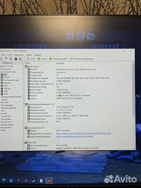Viewport: 141px width, 188px height.
Task: Expand Устройства tree node
Action: (6, 116)
